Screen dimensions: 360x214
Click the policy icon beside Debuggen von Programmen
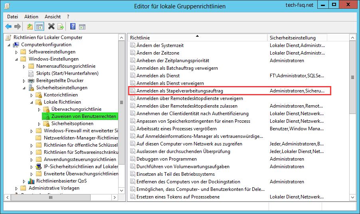133,159
